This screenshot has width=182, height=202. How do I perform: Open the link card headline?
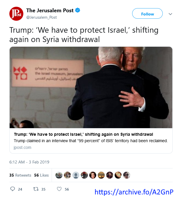[83, 134]
